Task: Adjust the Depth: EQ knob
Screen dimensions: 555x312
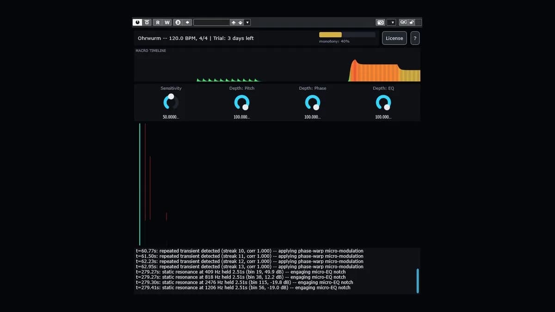Action: point(383,102)
